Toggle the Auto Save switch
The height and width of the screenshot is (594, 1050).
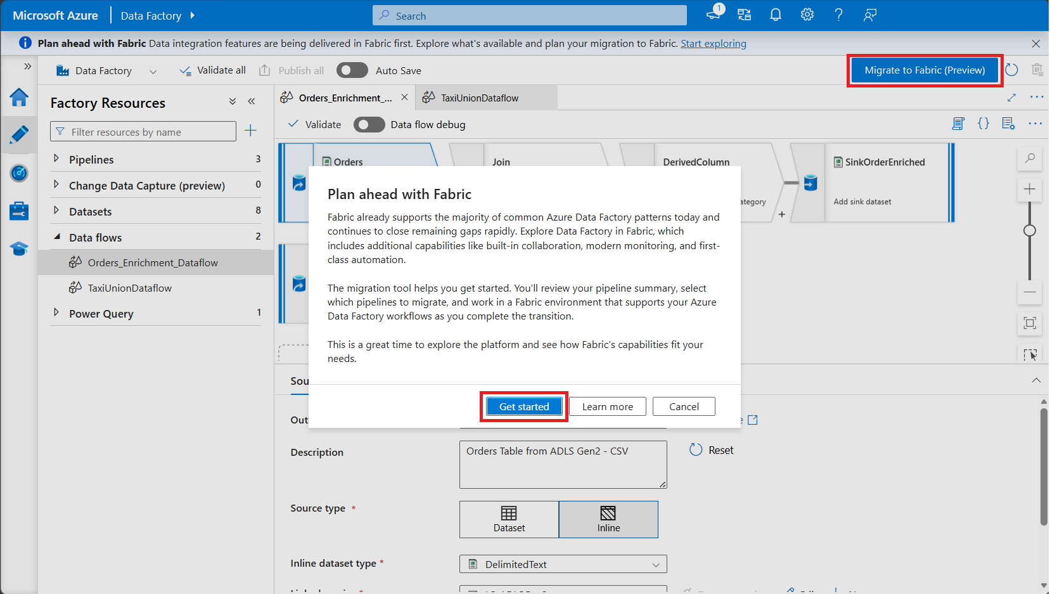click(352, 70)
